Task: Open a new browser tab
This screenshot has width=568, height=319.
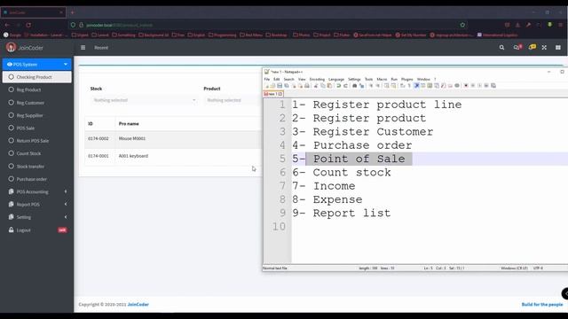Action: click(x=73, y=12)
